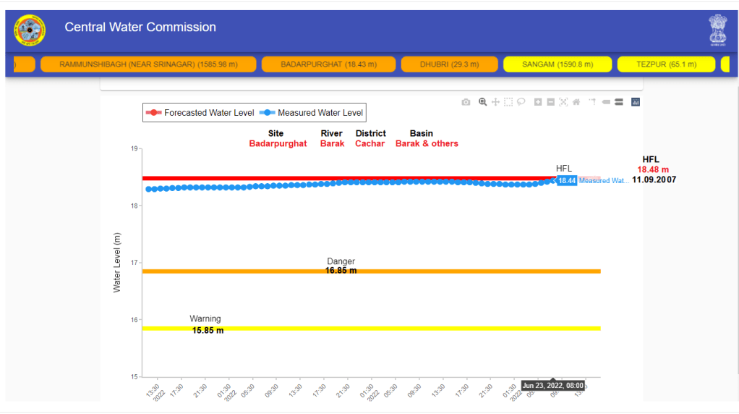Enable compare data on hover
The height and width of the screenshot is (414, 739).
[x=619, y=102]
